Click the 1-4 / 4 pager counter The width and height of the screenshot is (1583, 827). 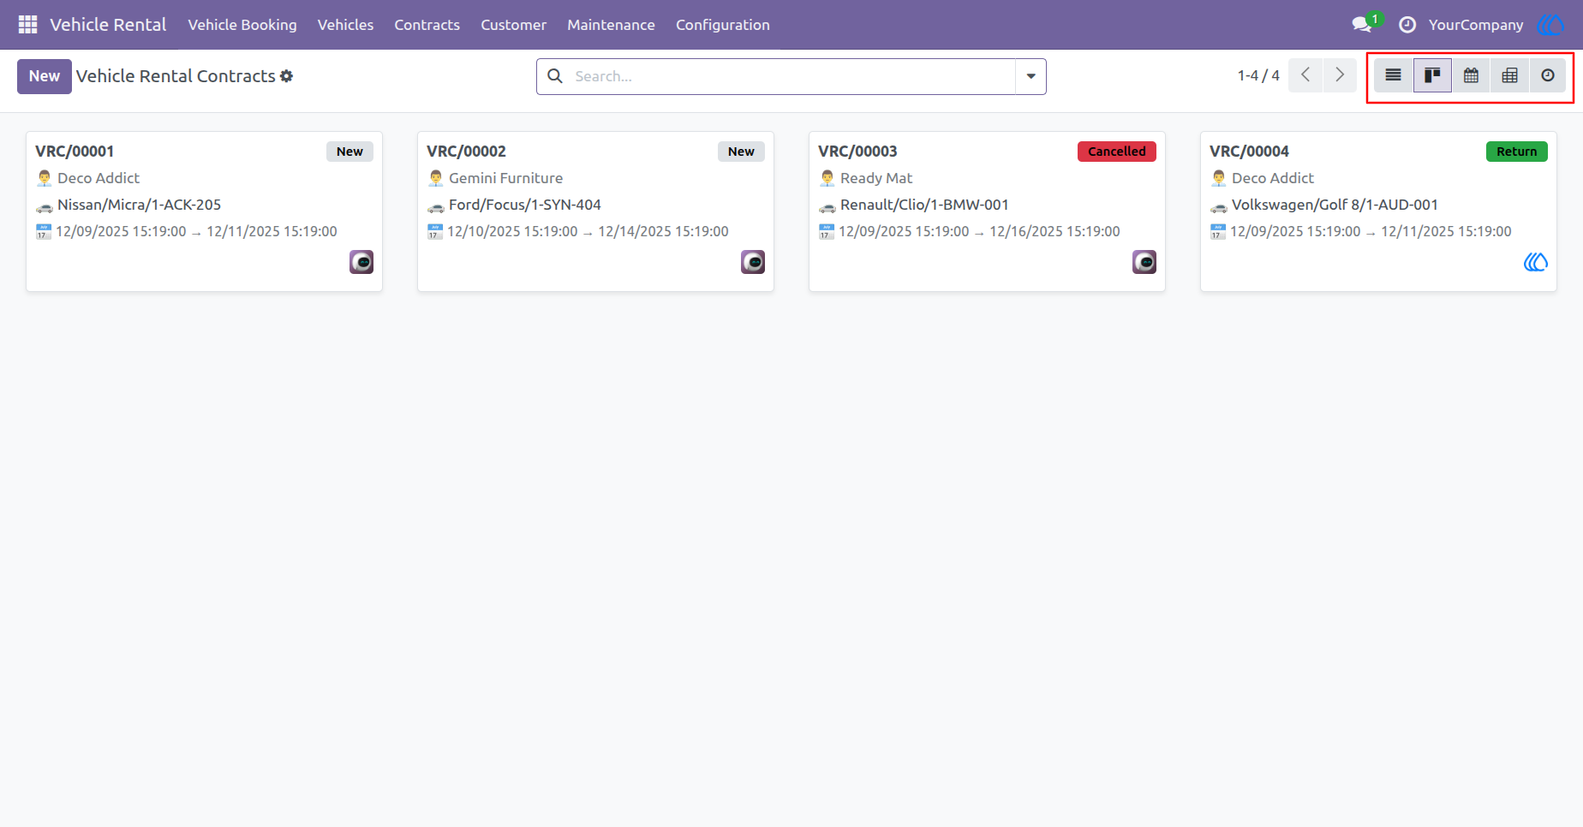1258,75
